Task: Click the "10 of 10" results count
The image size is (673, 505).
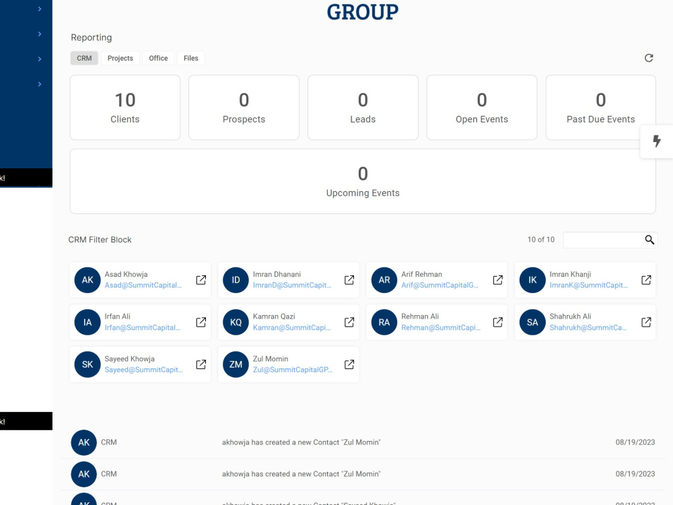Action: click(x=541, y=240)
